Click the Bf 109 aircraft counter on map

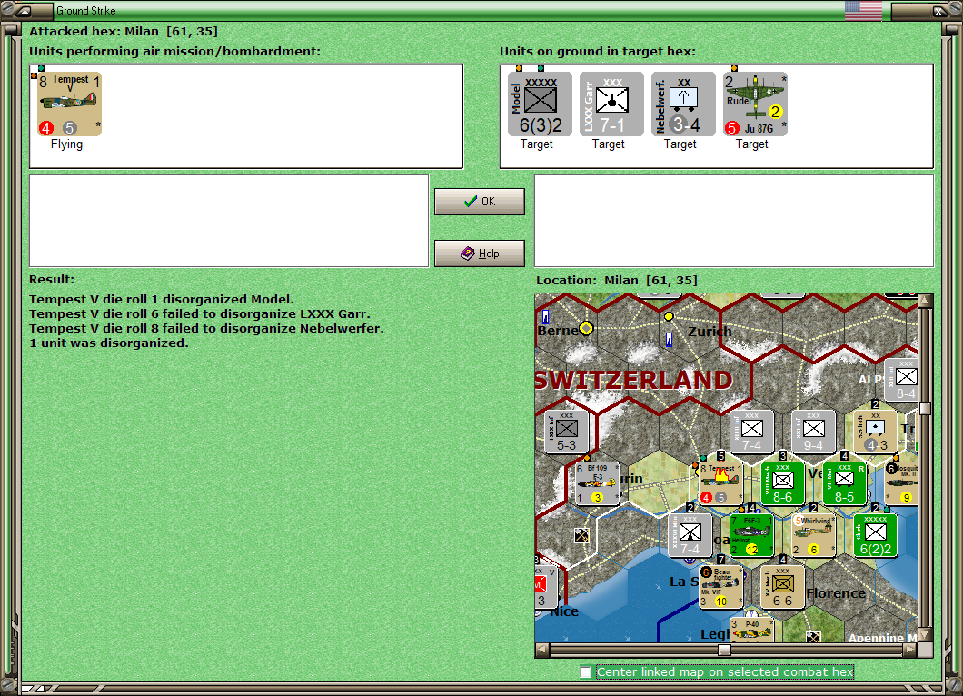pos(597,483)
